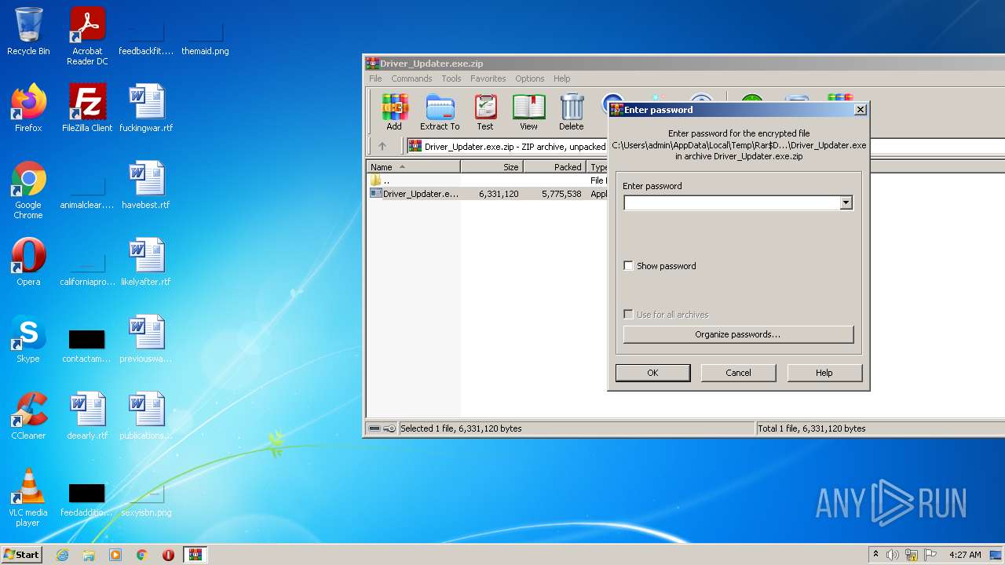Open Windows Explorer from the taskbar
This screenshot has width=1005, height=565.
(x=89, y=555)
